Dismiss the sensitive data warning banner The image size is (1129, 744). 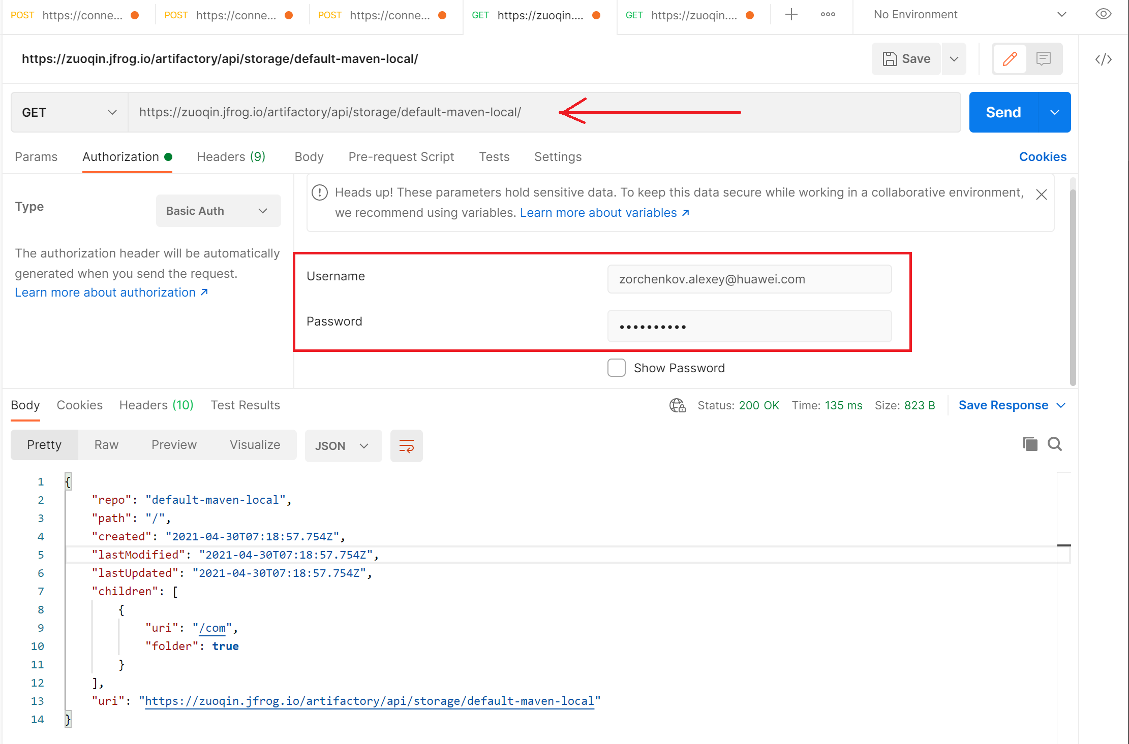point(1041,194)
